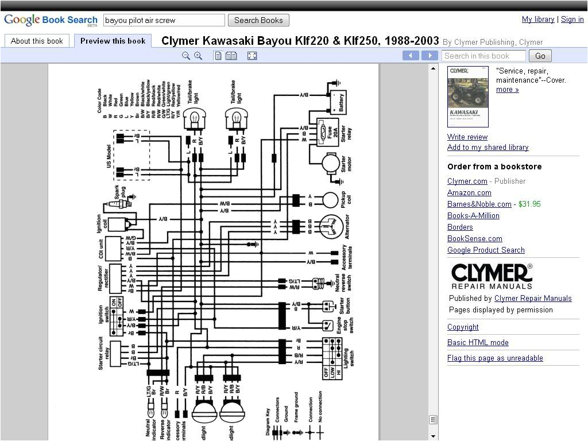Click Flag this page as unreadable
The image size is (588, 441).
pyautogui.click(x=495, y=358)
